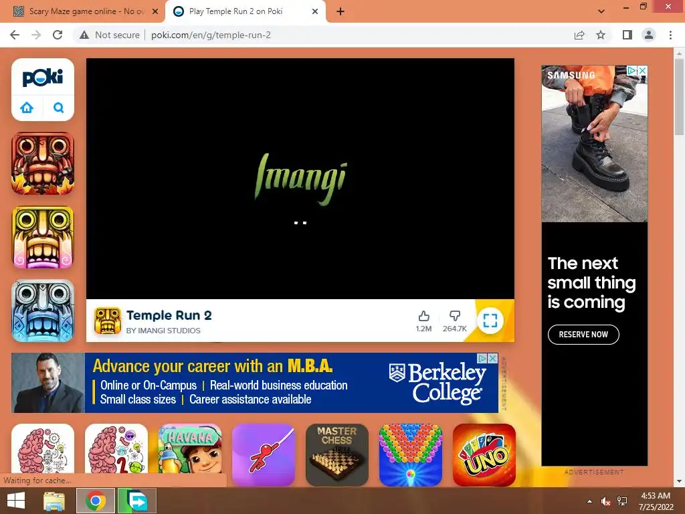Click the Poki logo
685x514 pixels.
(x=43, y=78)
